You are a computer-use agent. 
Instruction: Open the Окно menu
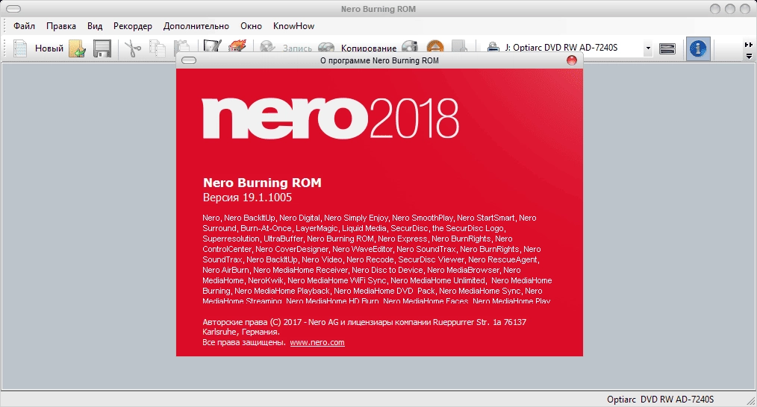251,26
